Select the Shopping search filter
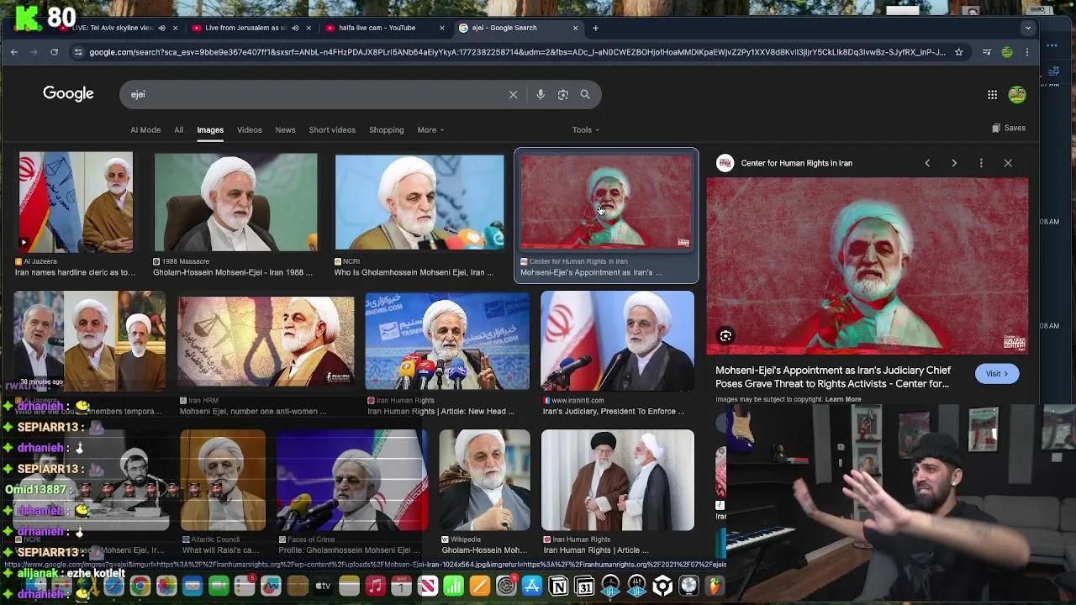The width and height of the screenshot is (1076, 605). click(x=387, y=130)
